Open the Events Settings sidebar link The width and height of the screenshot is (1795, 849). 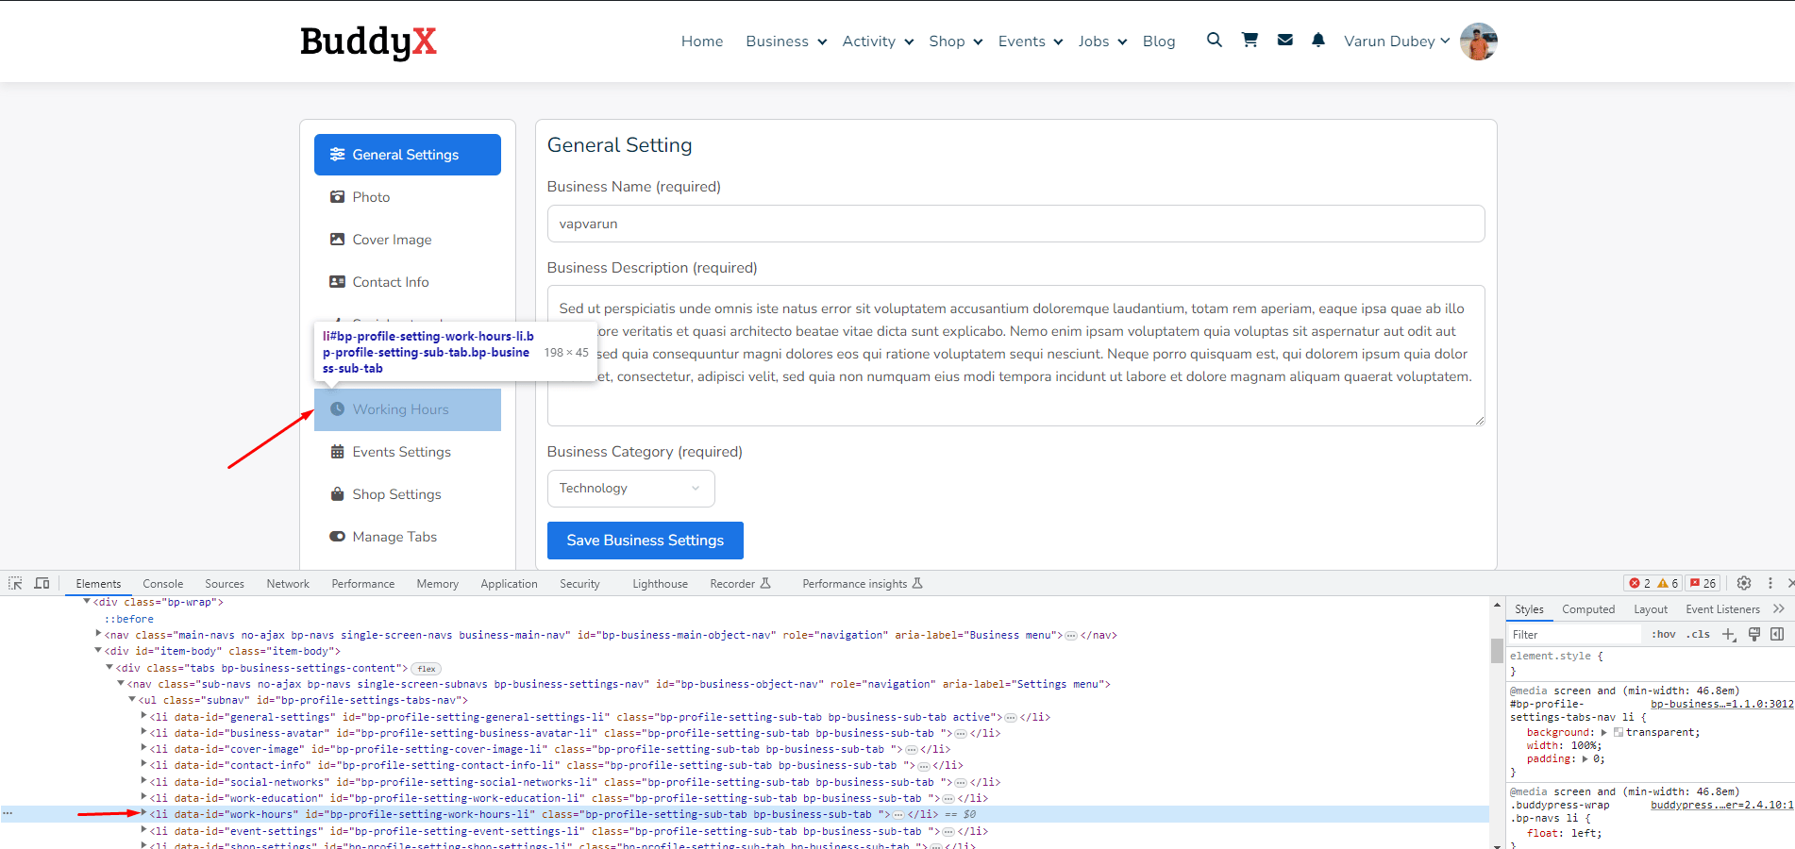click(x=401, y=452)
